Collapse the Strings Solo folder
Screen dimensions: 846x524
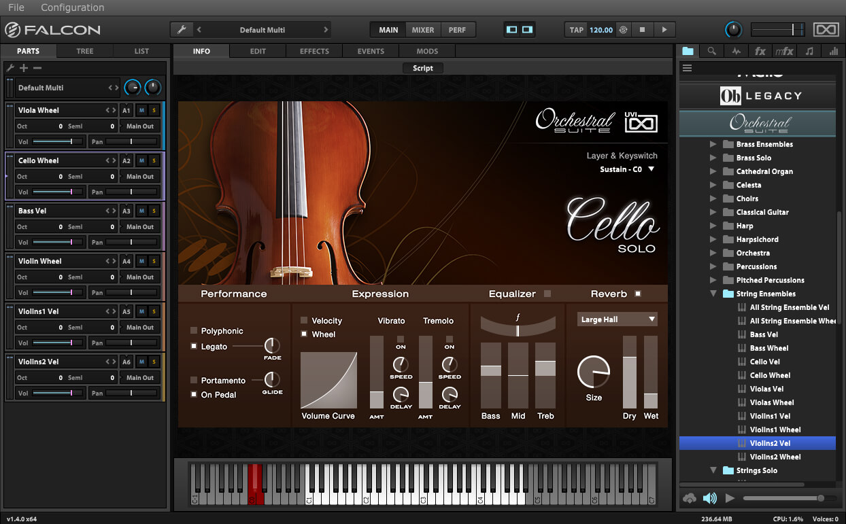713,470
